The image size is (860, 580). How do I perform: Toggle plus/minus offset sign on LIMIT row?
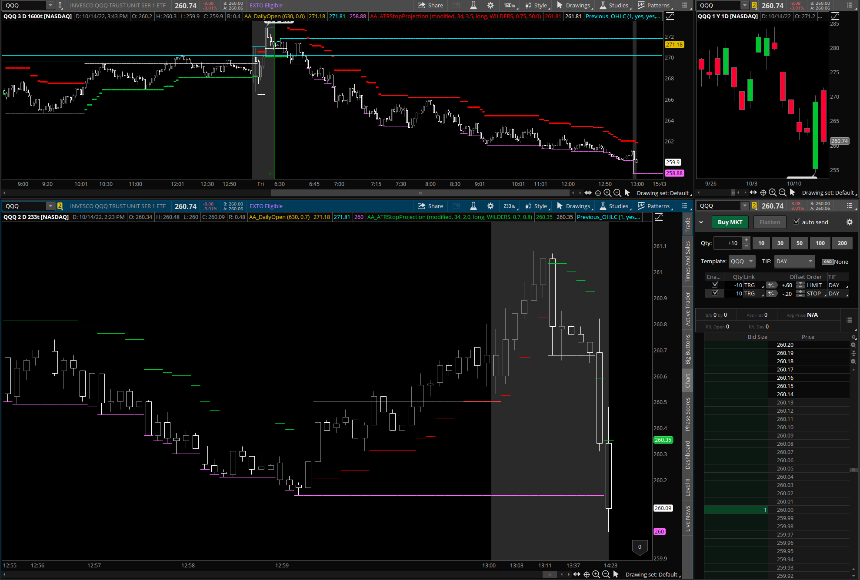tap(771, 285)
